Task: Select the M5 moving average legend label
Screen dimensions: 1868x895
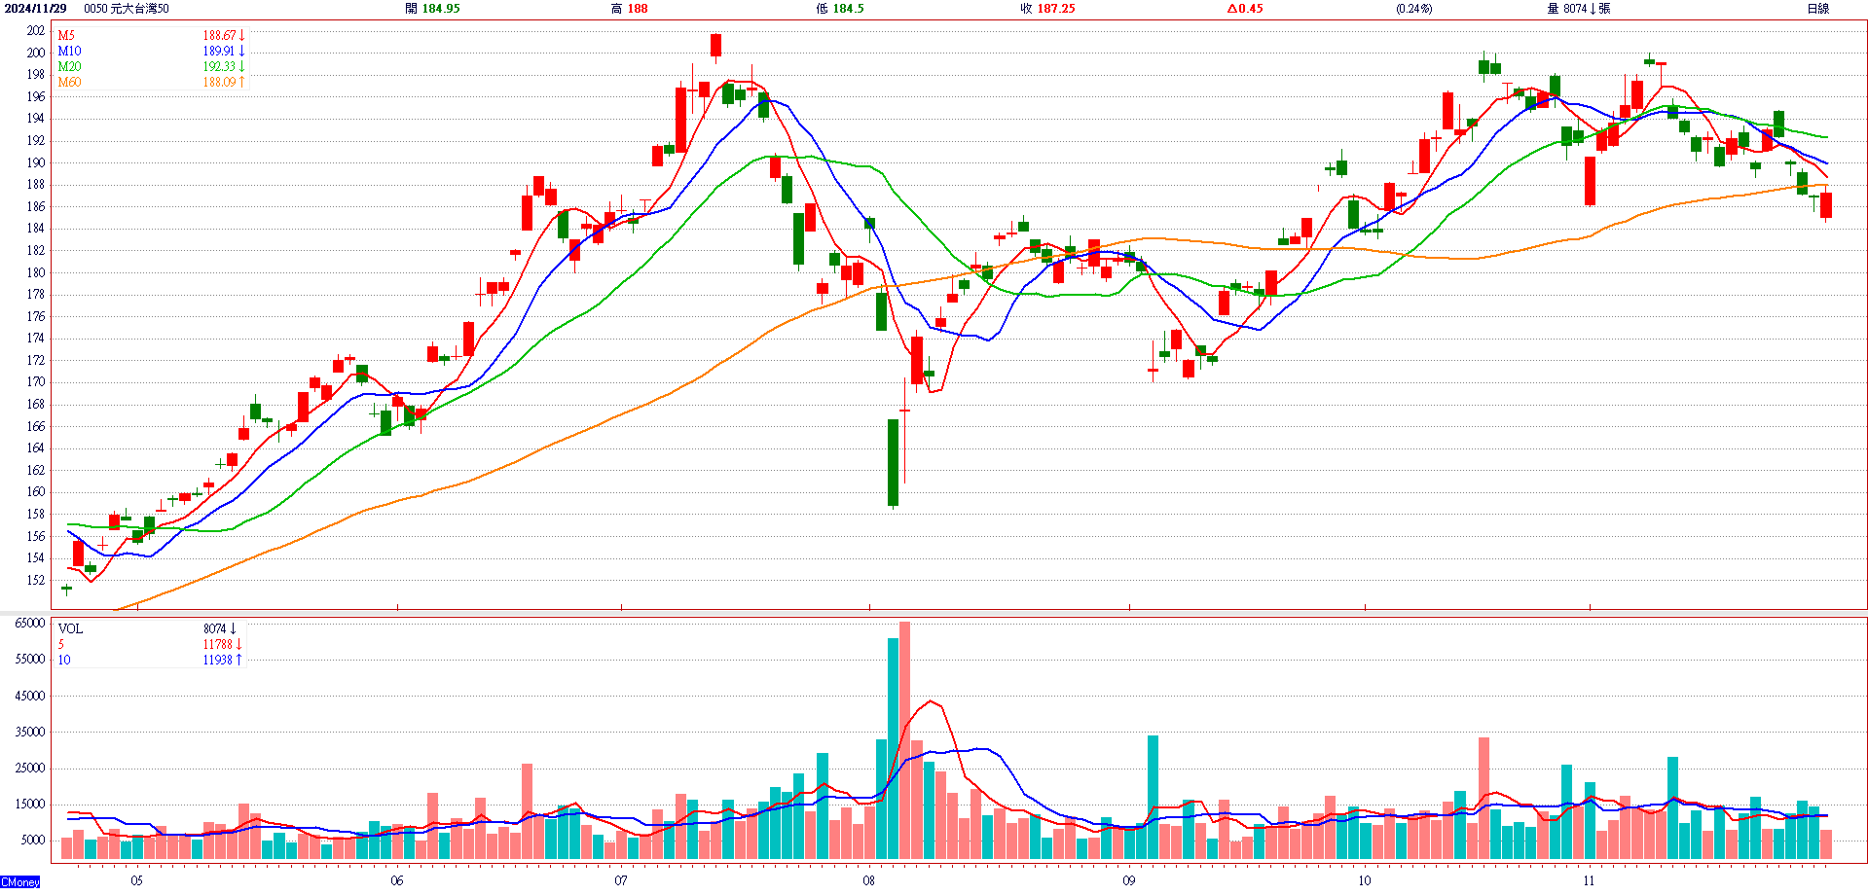Action: coord(65,36)
